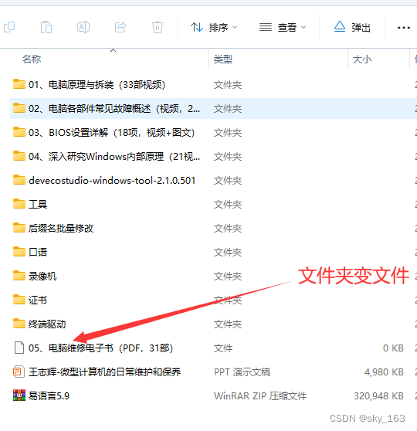Screen dimensions: 417x431
Task: Click folder icon of 后缀名批量修改
Action: [x=19, y=228]
